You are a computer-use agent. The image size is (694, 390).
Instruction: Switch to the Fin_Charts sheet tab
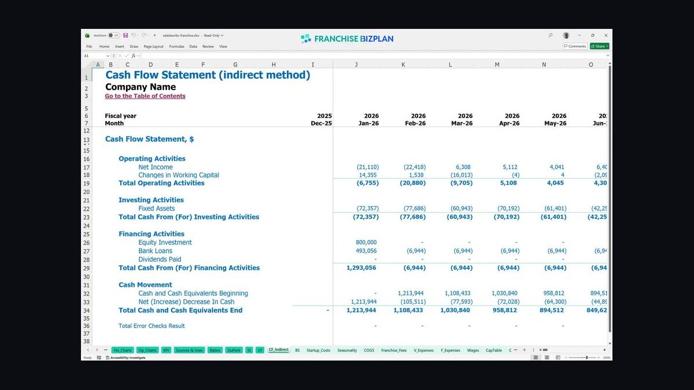(x=123, y=350)
